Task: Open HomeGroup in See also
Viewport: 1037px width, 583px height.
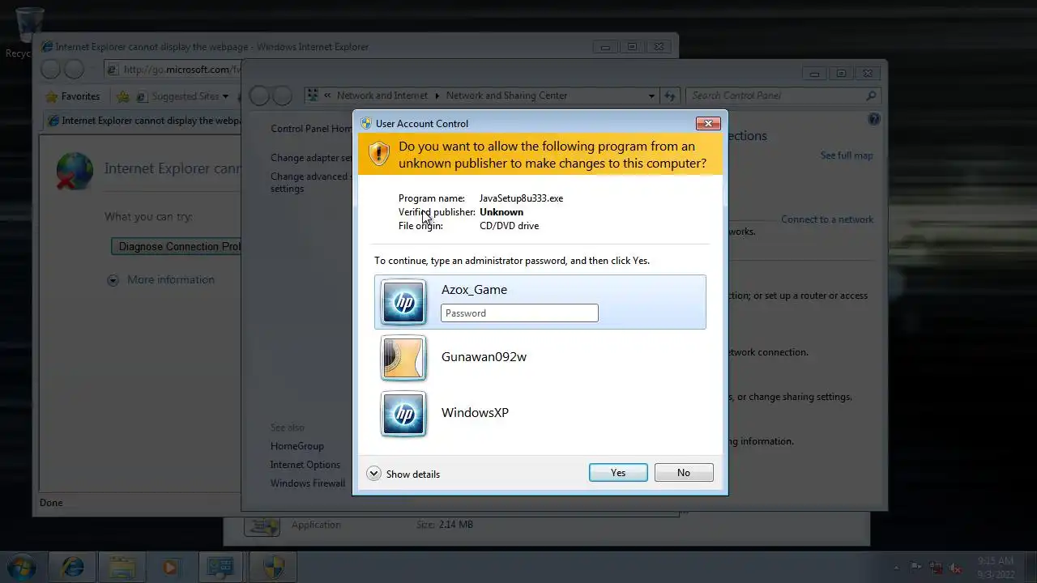Action: point(297,446)
